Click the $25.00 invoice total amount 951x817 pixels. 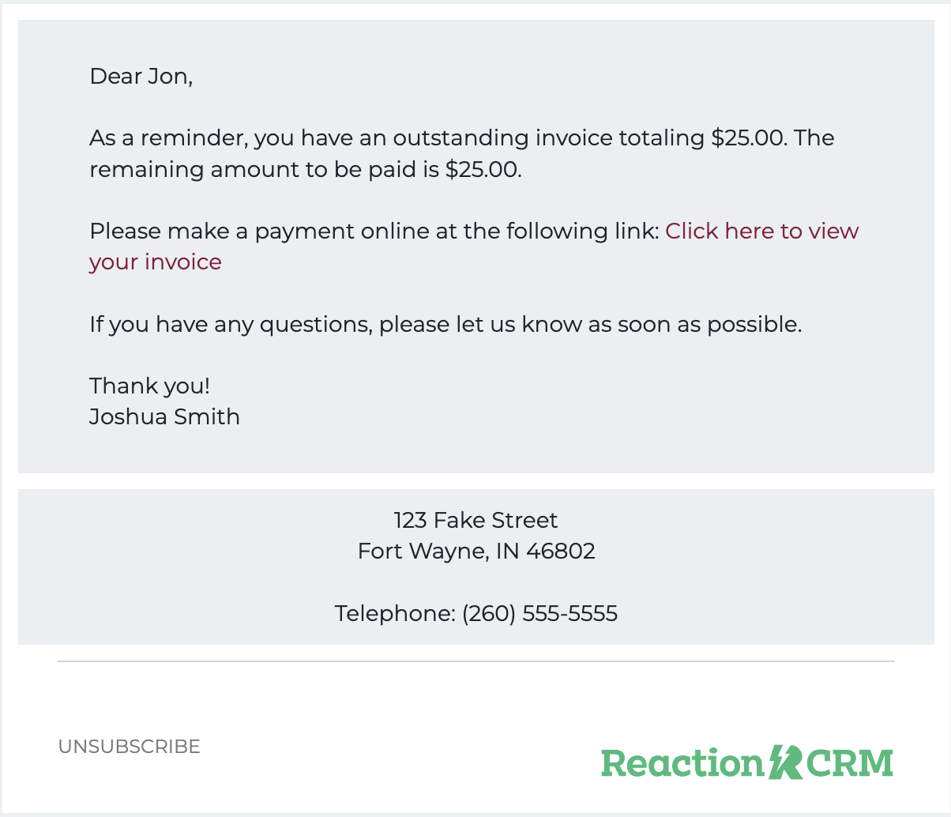click(749, 138)
